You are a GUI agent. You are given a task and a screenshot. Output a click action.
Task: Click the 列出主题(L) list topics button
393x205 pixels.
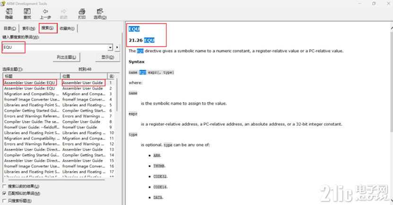coord(66,57)
